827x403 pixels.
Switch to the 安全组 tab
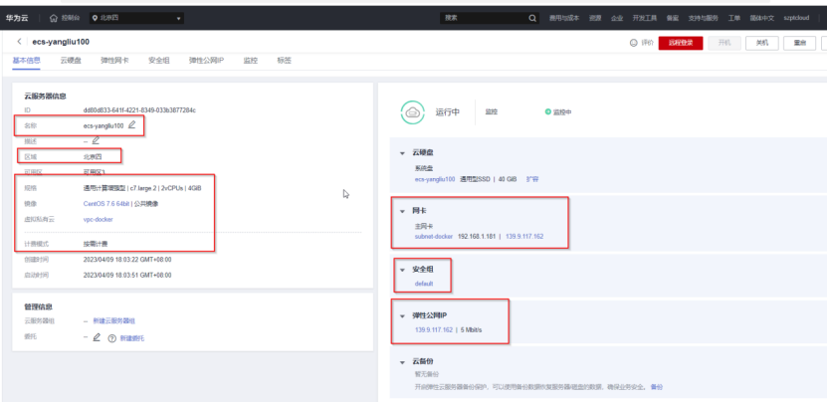pyautogui.click(x=159, y=61)
